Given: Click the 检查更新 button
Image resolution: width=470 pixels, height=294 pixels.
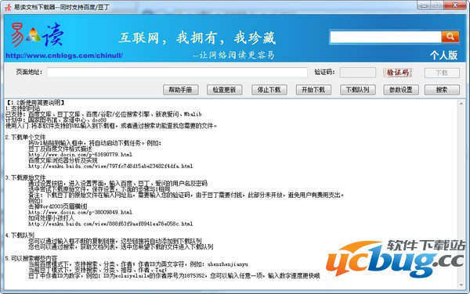Looking at the screenshot, I should tap(225, 90).
